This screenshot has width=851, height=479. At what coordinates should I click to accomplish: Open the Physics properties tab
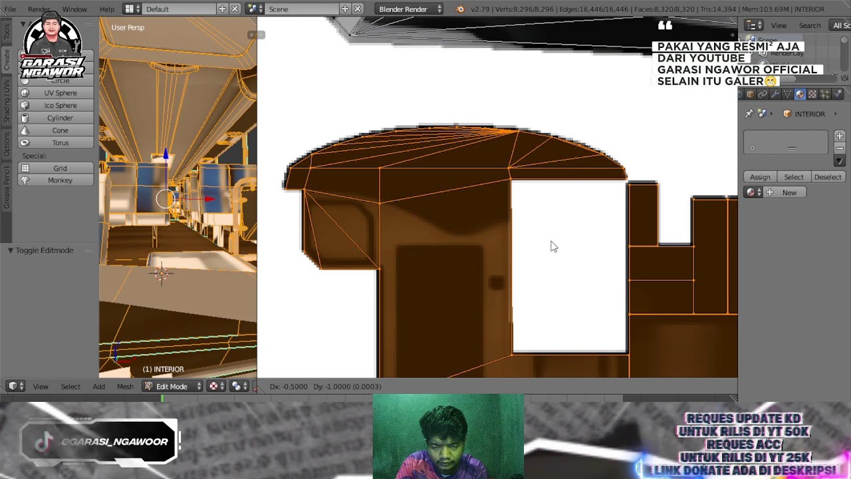pos(837,94)
